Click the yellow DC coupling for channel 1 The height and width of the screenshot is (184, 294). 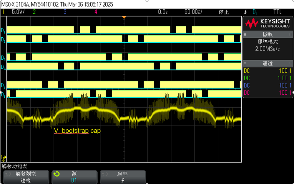pos(247,71)
